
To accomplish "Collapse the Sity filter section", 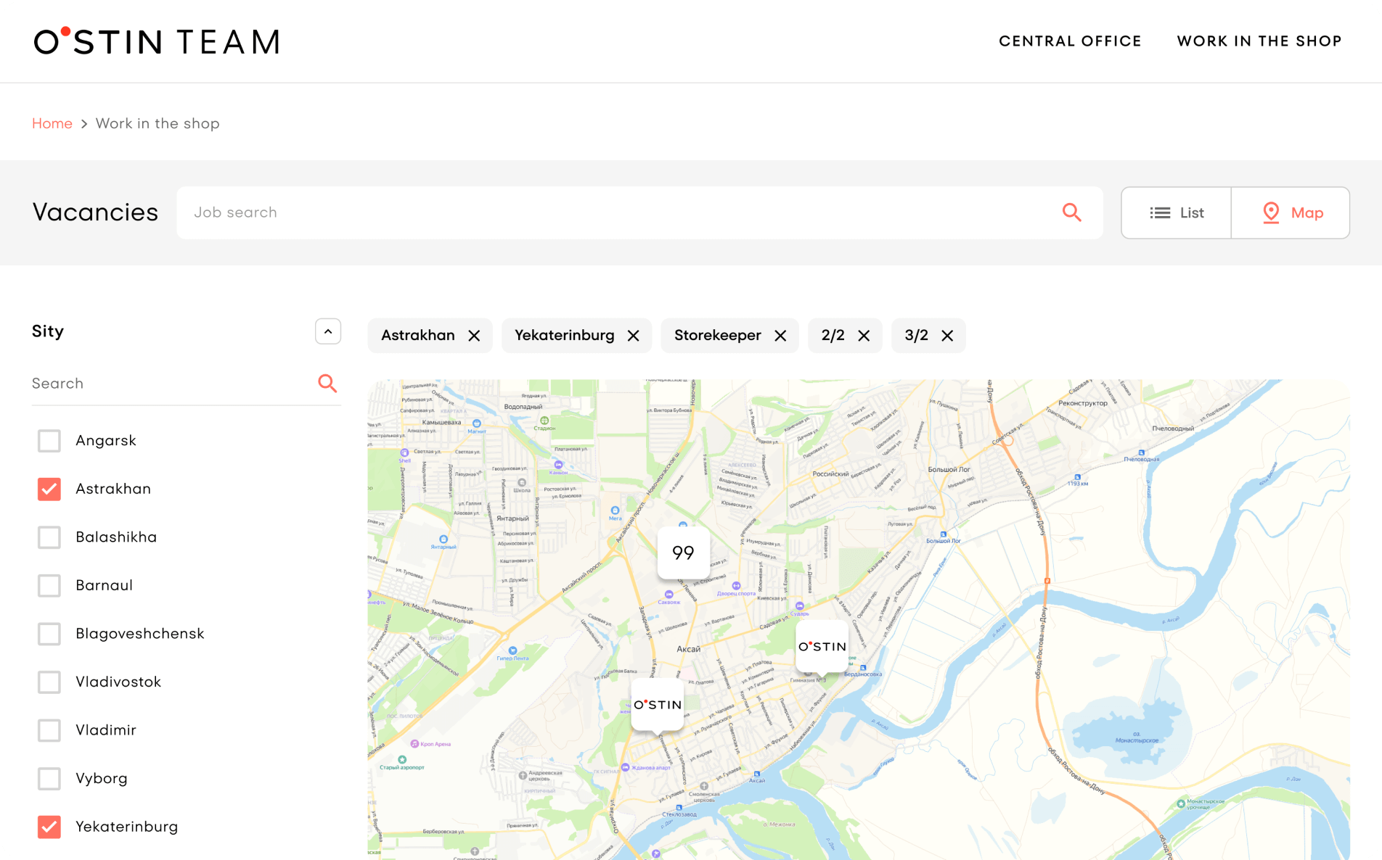I will tap(328, 331).
